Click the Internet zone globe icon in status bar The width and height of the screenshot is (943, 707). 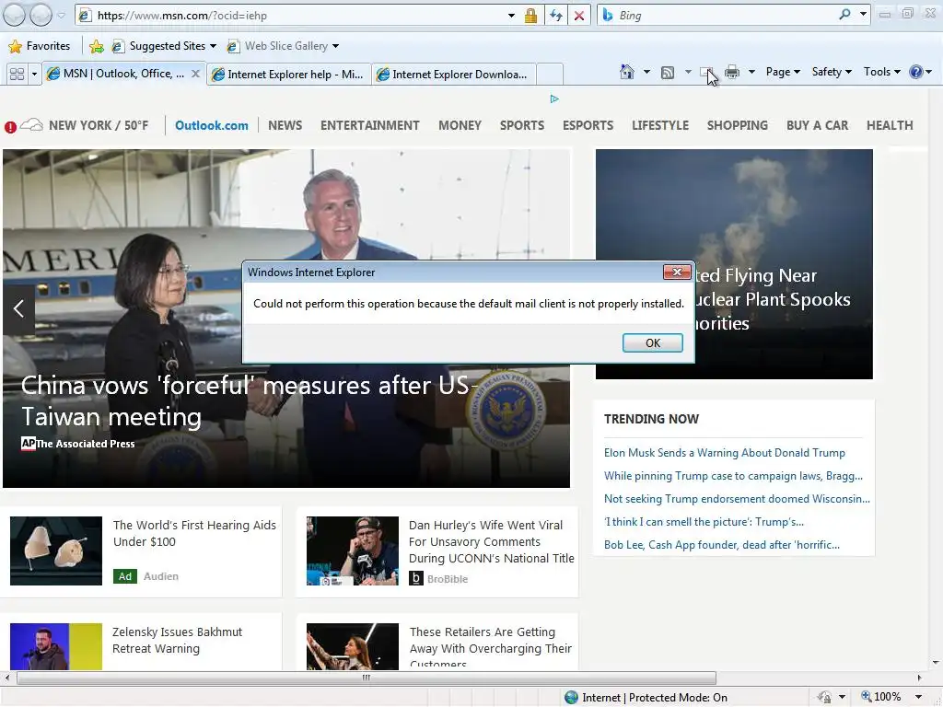571,698
